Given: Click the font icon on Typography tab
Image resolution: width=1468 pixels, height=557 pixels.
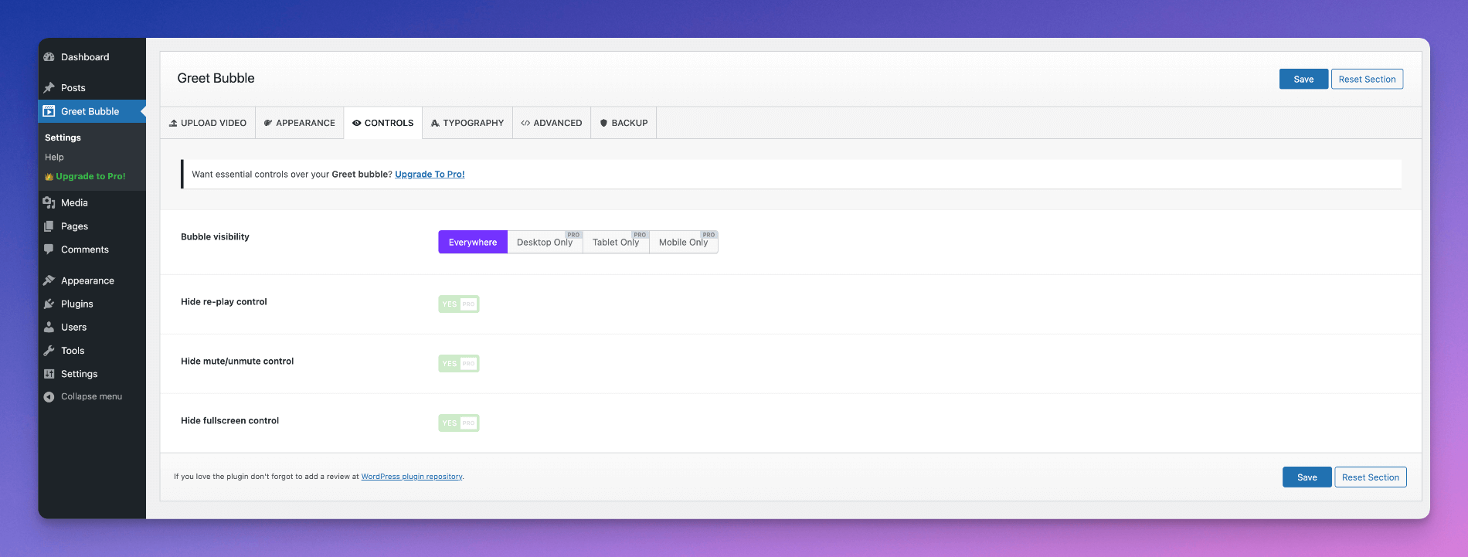Looking at the screenshot, I should [435, 123].
